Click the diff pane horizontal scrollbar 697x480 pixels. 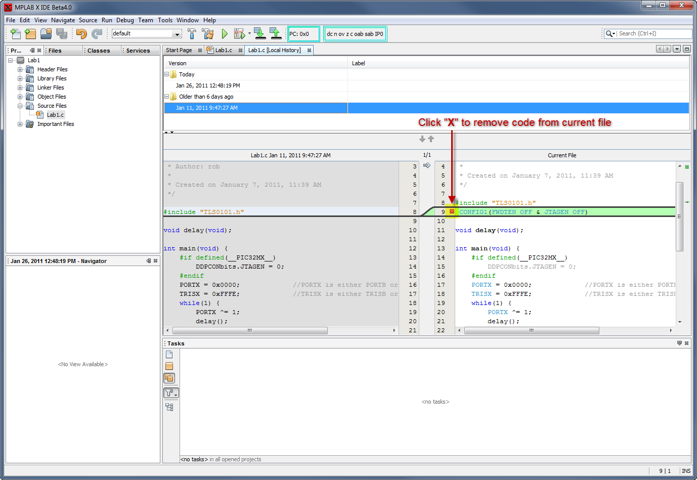[x=250, y=330]
